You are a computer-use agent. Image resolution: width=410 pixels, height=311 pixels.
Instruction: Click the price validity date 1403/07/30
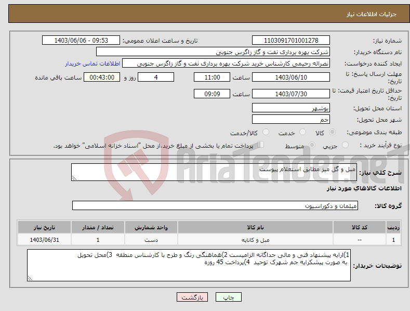coord(291,94)
